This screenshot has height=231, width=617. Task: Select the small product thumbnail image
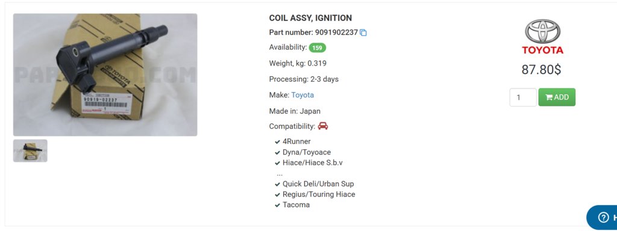coord(30,151)
